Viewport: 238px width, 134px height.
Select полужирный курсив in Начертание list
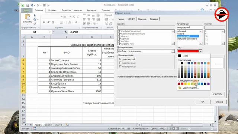[187, 39]
